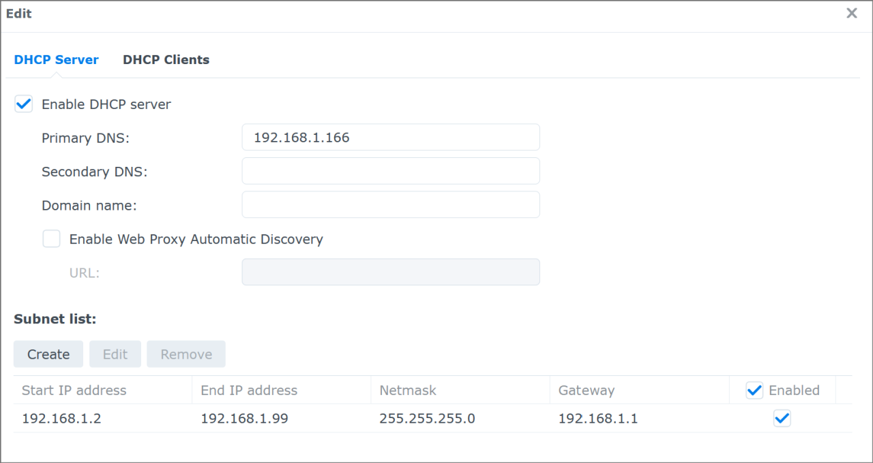Click the URL field under Web Proxy
The image size is (873, 463).
coord(390,272)
